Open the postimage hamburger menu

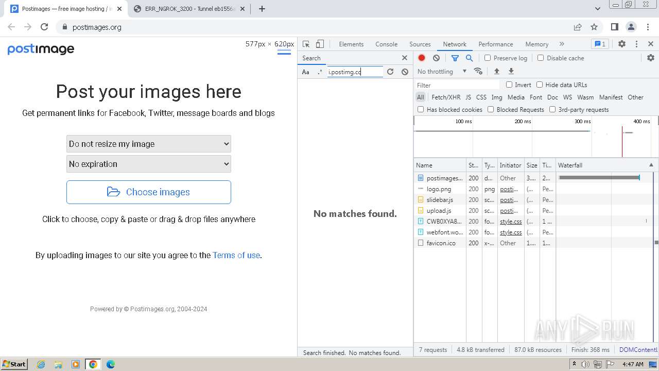tap(284, 52)
